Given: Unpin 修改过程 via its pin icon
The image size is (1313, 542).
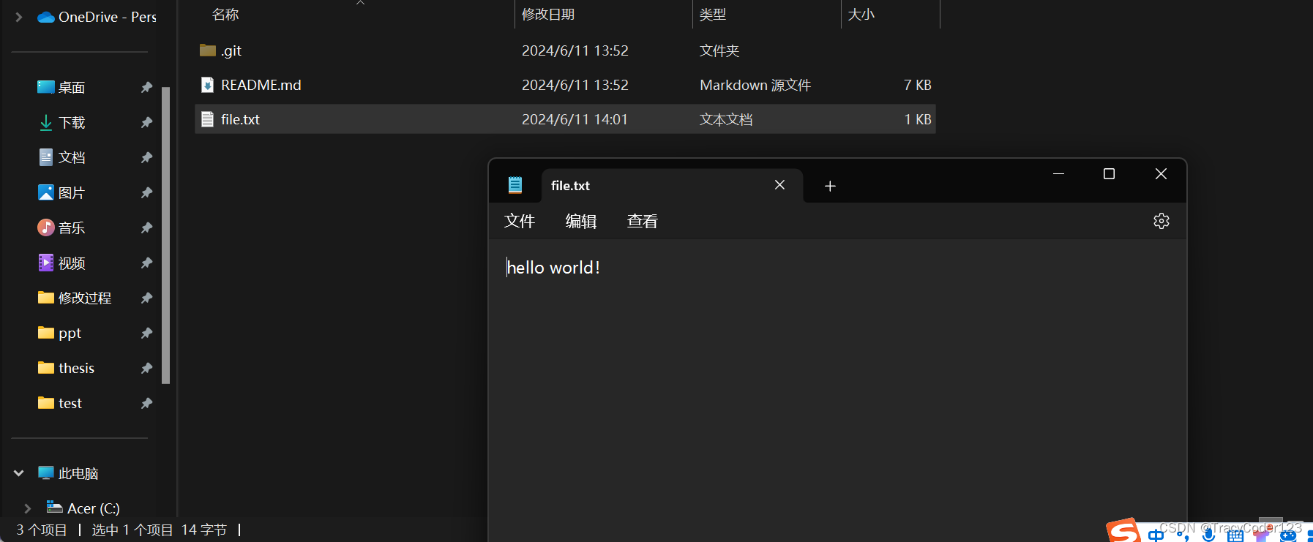Looking at the screenshot, I should (146, 298).
